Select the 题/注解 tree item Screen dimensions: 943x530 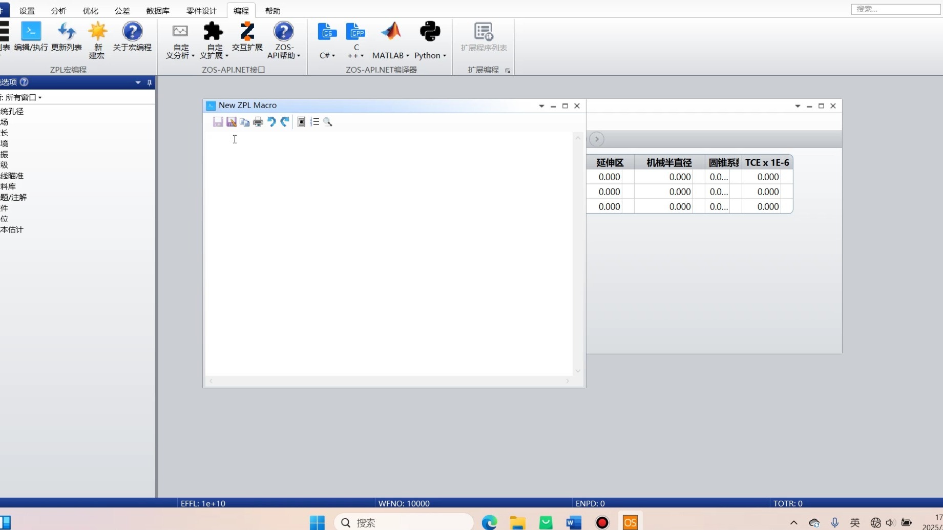click(14, 197)
